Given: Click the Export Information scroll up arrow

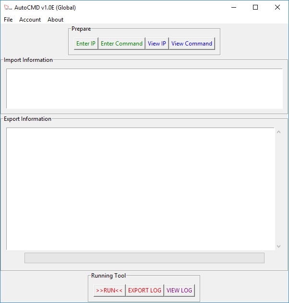Looking at the screenshot, I should (x=278, y=132).
